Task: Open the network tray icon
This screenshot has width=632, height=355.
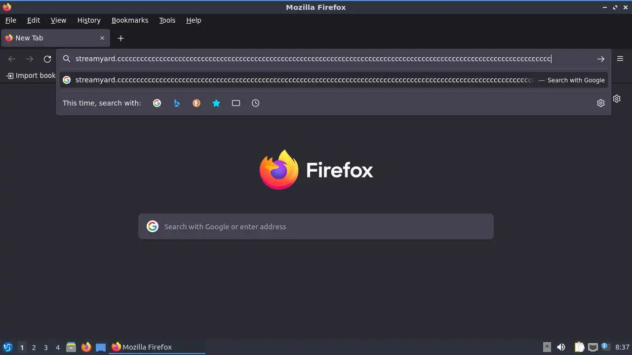Action: (592, 347)
